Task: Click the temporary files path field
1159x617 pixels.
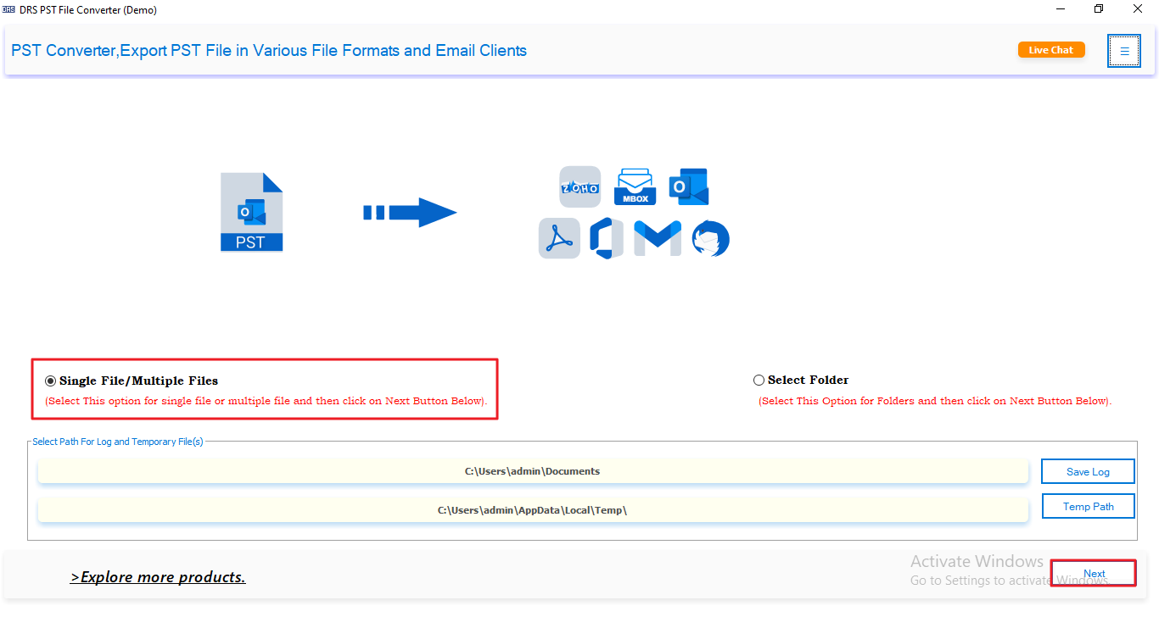Action: pyautogui.click(x=533, y=509)
